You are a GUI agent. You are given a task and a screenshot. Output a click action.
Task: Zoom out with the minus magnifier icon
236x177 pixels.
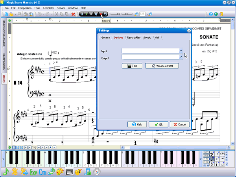coord(150,14)
